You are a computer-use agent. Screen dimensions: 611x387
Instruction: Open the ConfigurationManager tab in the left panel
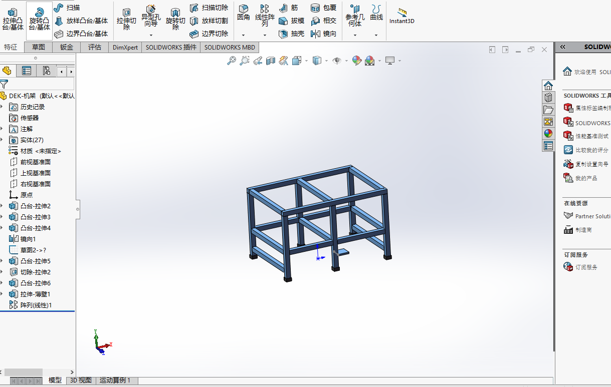(x=46, y=71)
